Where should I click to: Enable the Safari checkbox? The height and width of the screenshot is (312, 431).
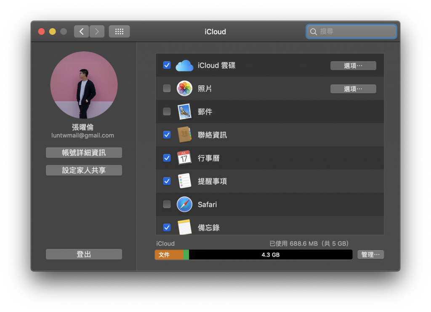(x=167, y=204)
